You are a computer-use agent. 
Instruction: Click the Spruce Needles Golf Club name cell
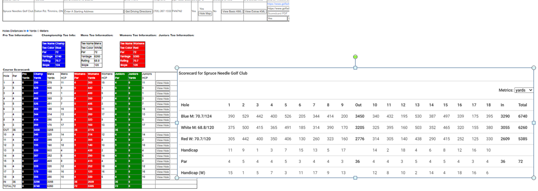point(18,11)
